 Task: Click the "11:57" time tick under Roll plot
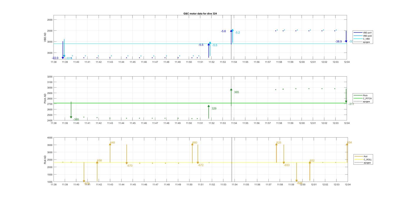(268, 185)
